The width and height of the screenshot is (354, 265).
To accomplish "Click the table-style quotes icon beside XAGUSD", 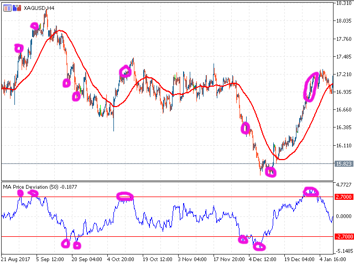I will [6, 7].
